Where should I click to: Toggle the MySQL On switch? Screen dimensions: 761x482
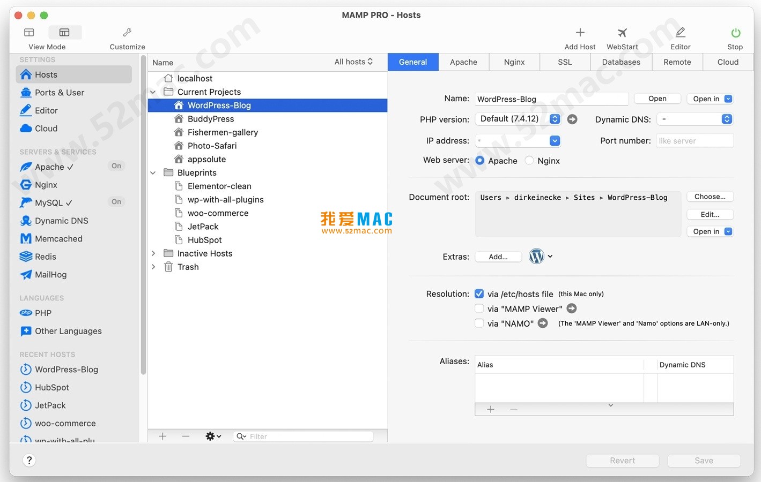click(x=116, y=202)
